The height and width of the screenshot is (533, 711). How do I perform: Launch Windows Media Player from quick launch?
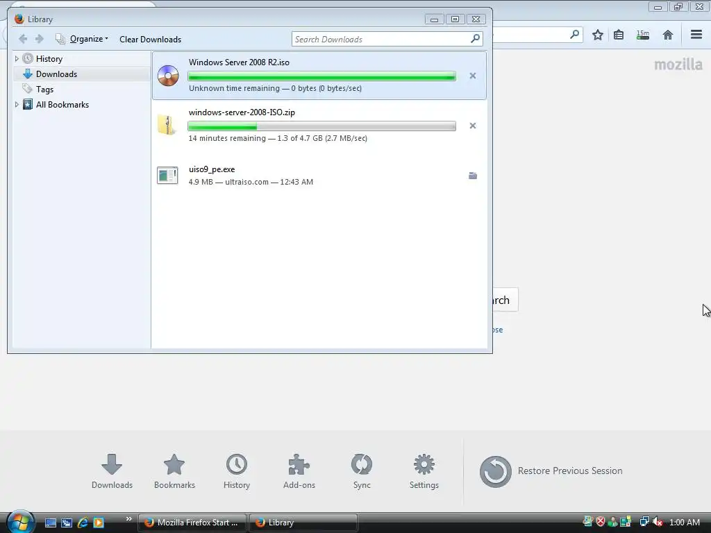[x=99, y=523]
